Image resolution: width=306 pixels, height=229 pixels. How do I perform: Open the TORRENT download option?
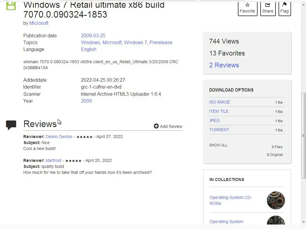(219, 130)
